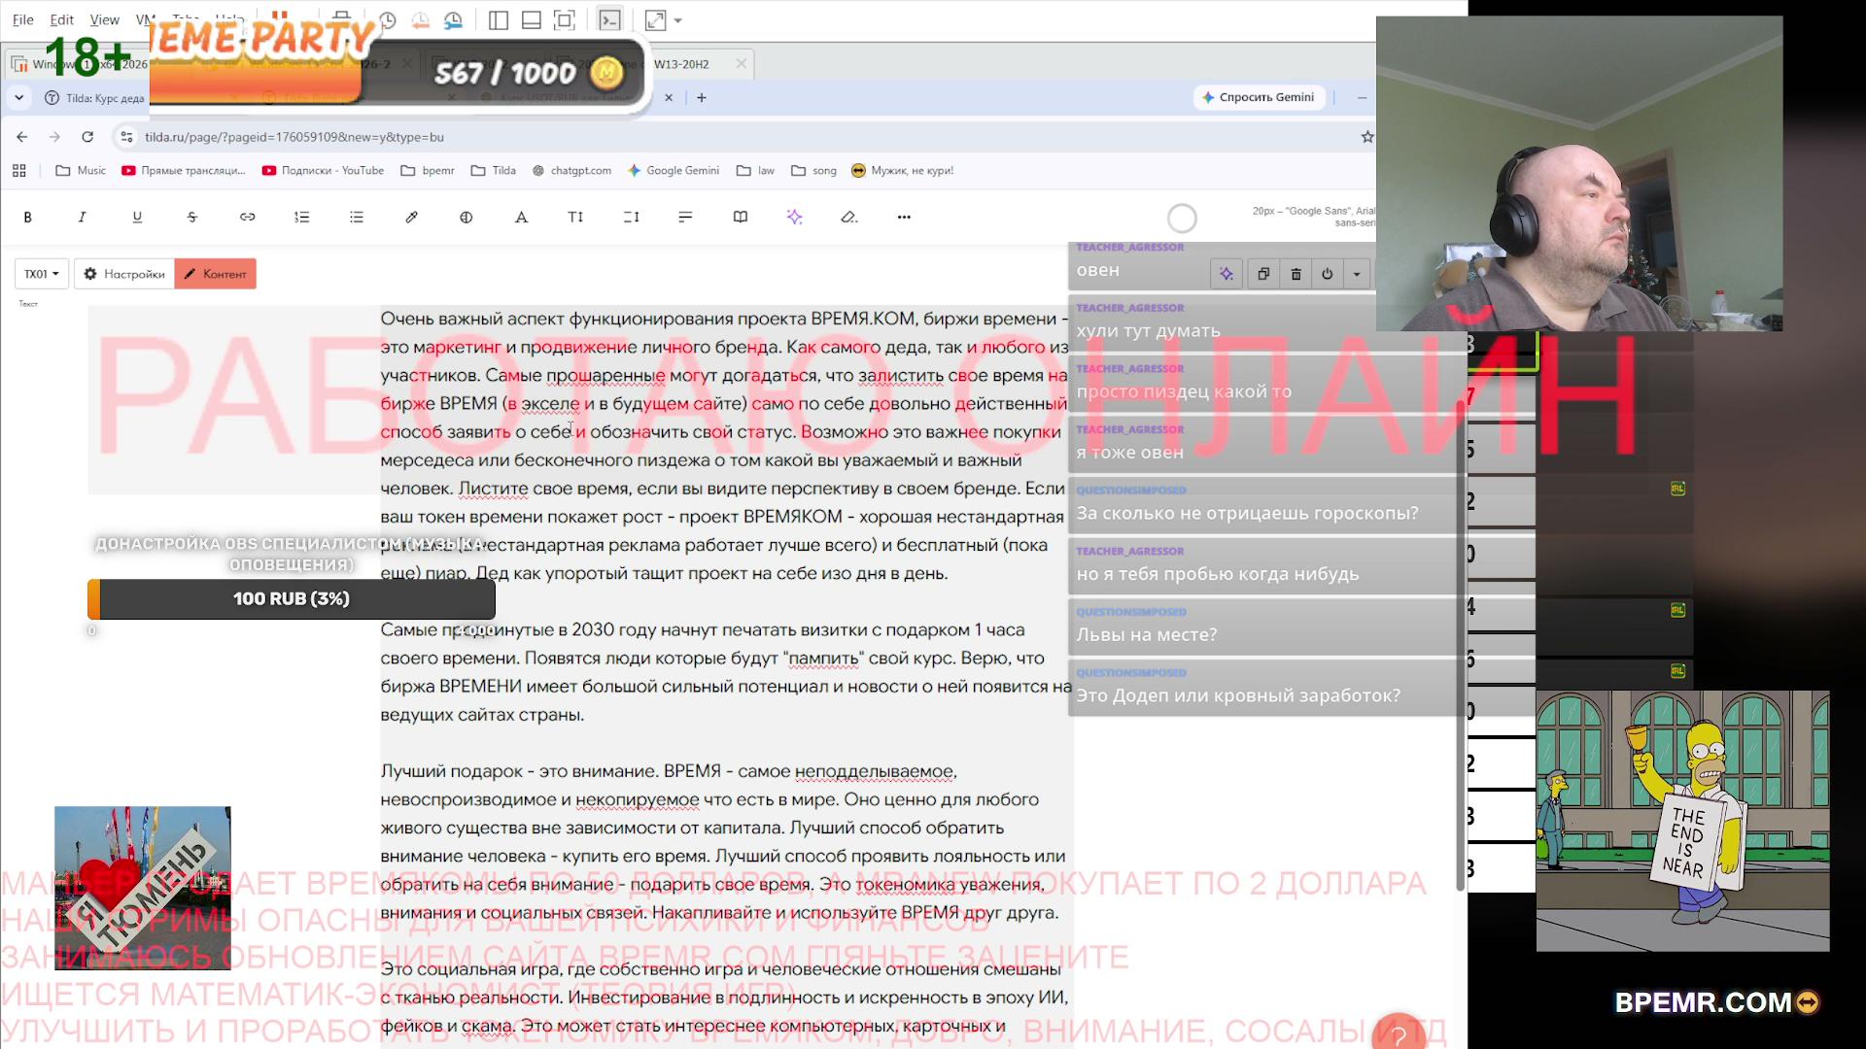Open the song bookmarks folder
The width and height of the screenshot is (1866, 1049).
[814, 171]
